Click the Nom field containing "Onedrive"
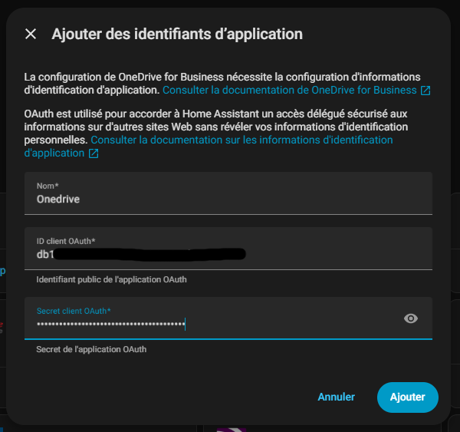This screenshot has width=460, height=432. click(228, 199)
